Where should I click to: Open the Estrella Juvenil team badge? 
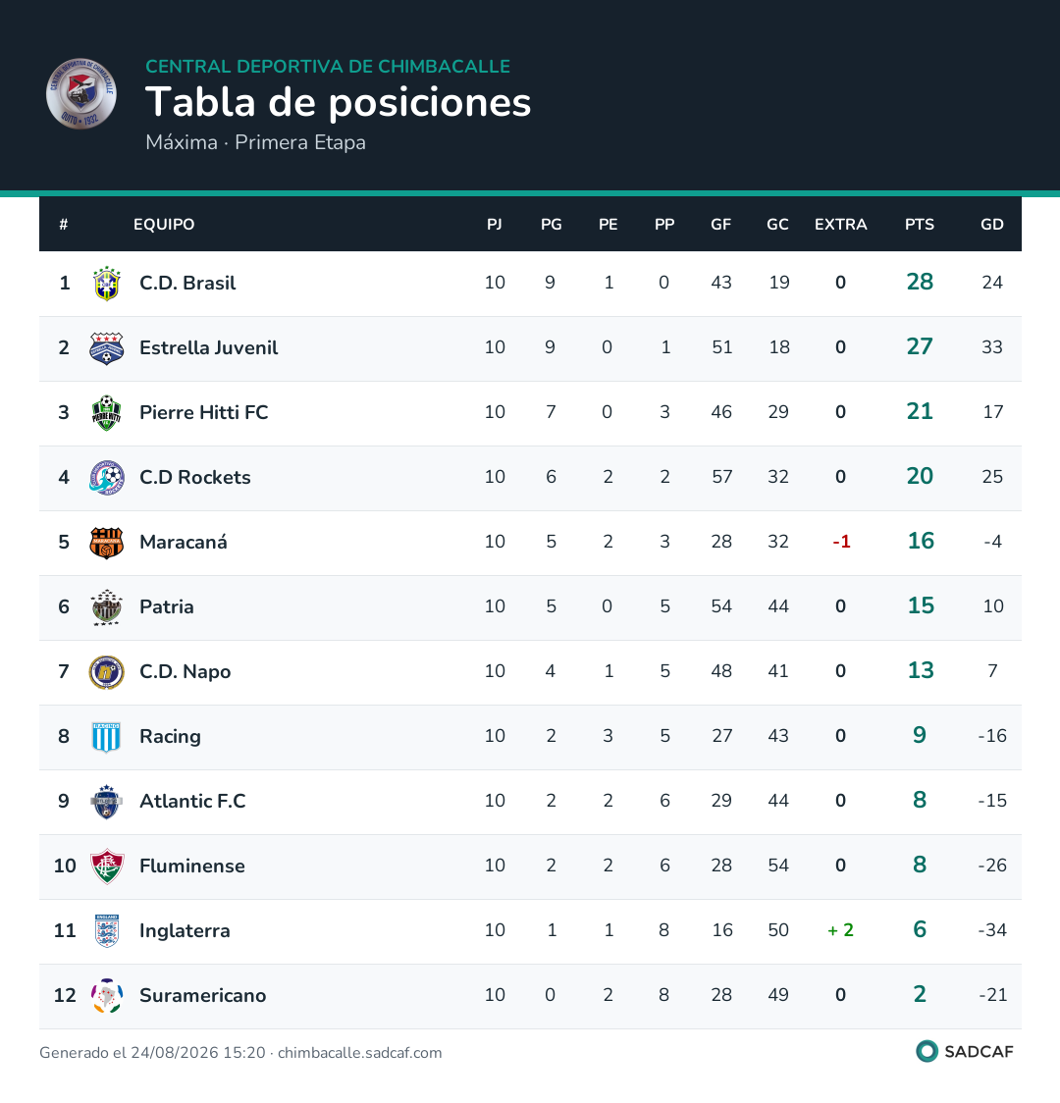[107, 347]
